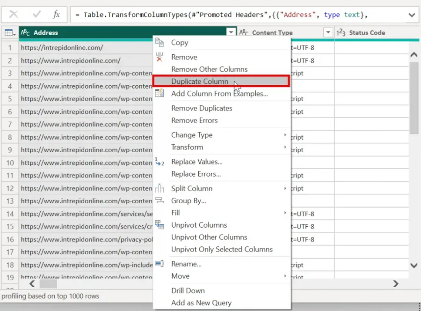Cancel formula edit with X icon

[x=14, y=14]
